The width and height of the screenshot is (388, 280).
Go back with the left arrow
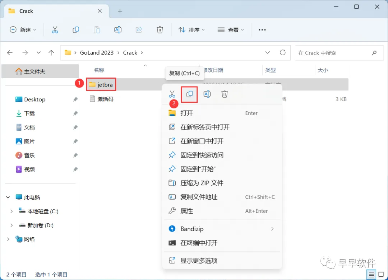10,53
